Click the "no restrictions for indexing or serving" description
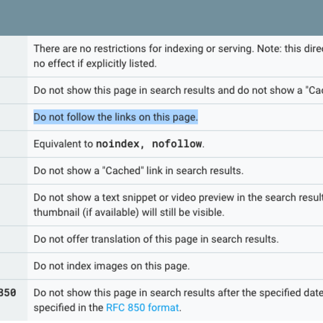The height and width of the screenshot is (323, 323). (x=143, y=48)
